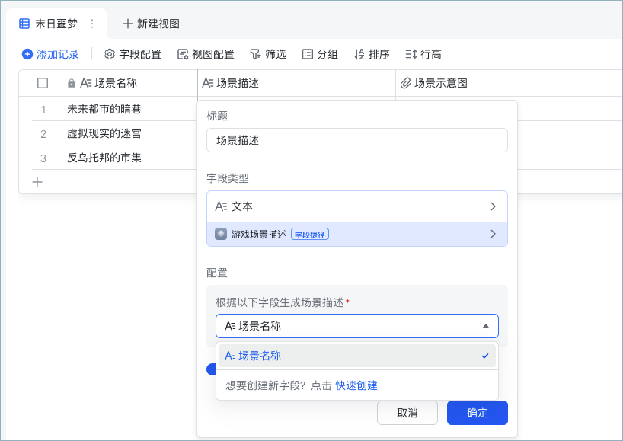
Task: Open the 筛选 filter option
Action: [x=268, y=54]
